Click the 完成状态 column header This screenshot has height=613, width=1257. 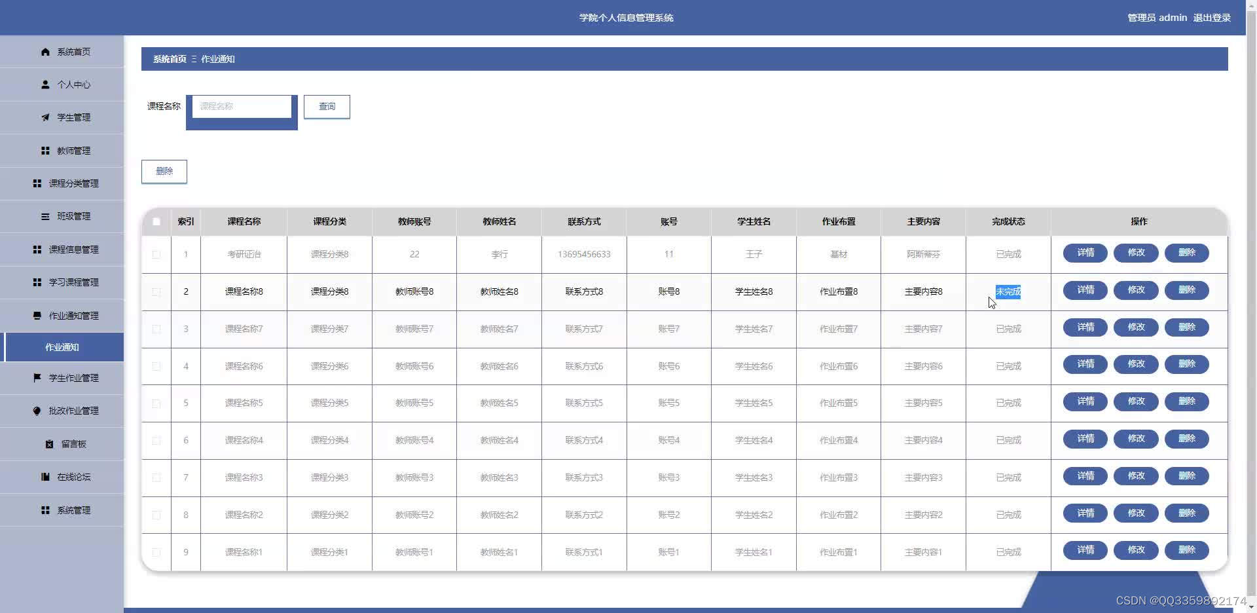(1008, 221)
